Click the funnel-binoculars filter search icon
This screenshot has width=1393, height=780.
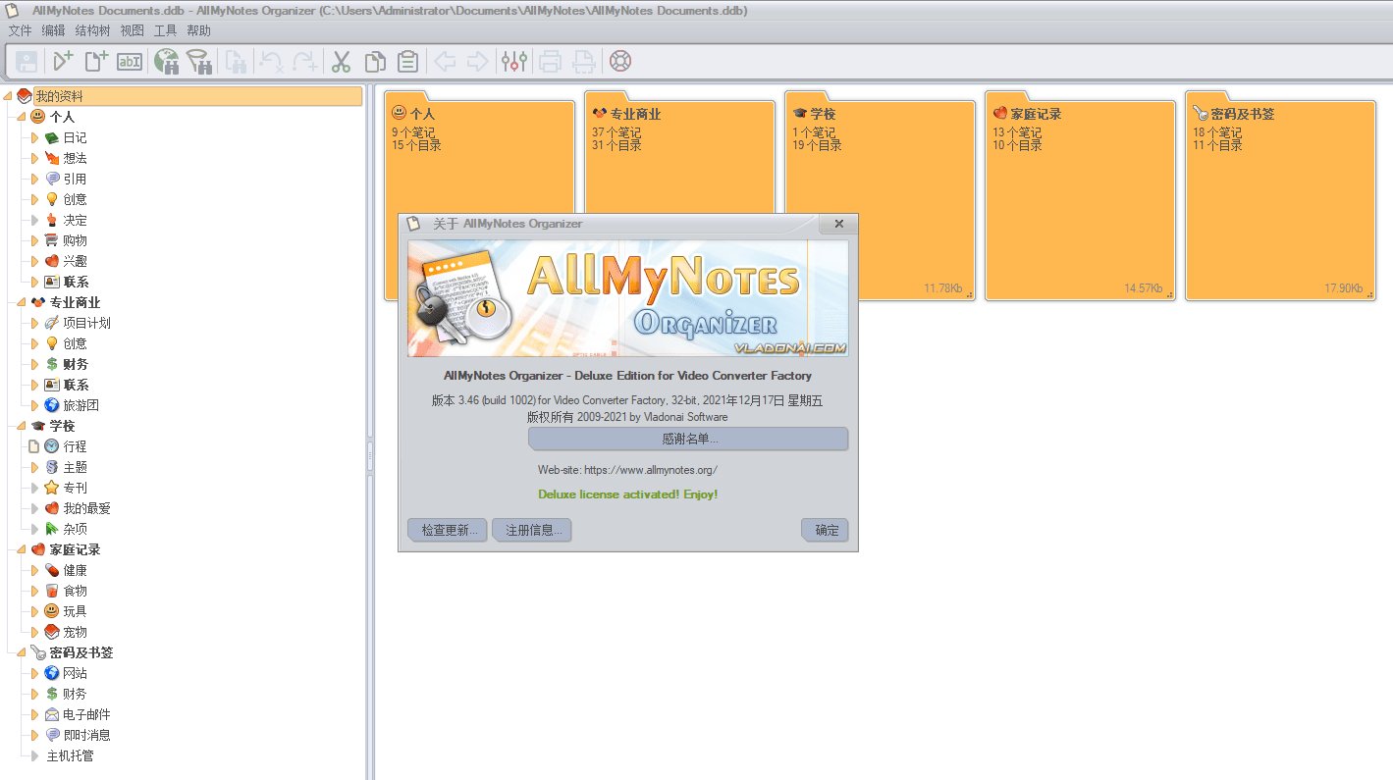coord(200,62)
